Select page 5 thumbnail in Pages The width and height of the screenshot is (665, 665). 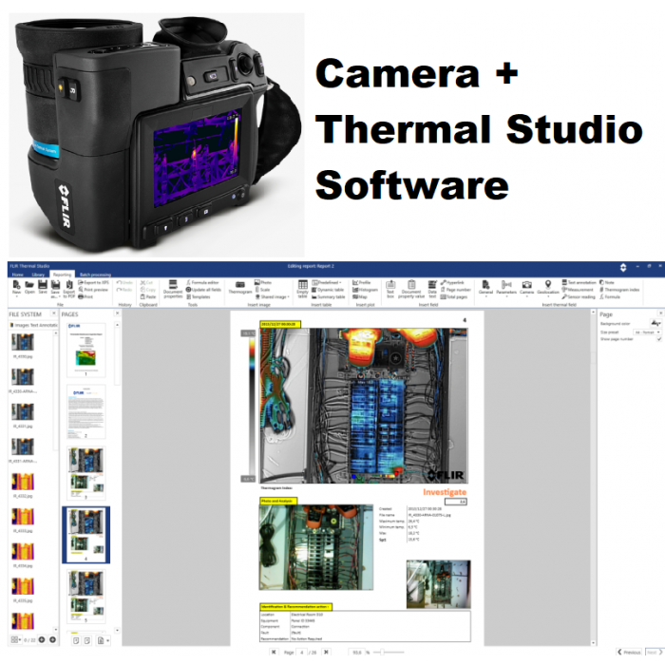86,597
